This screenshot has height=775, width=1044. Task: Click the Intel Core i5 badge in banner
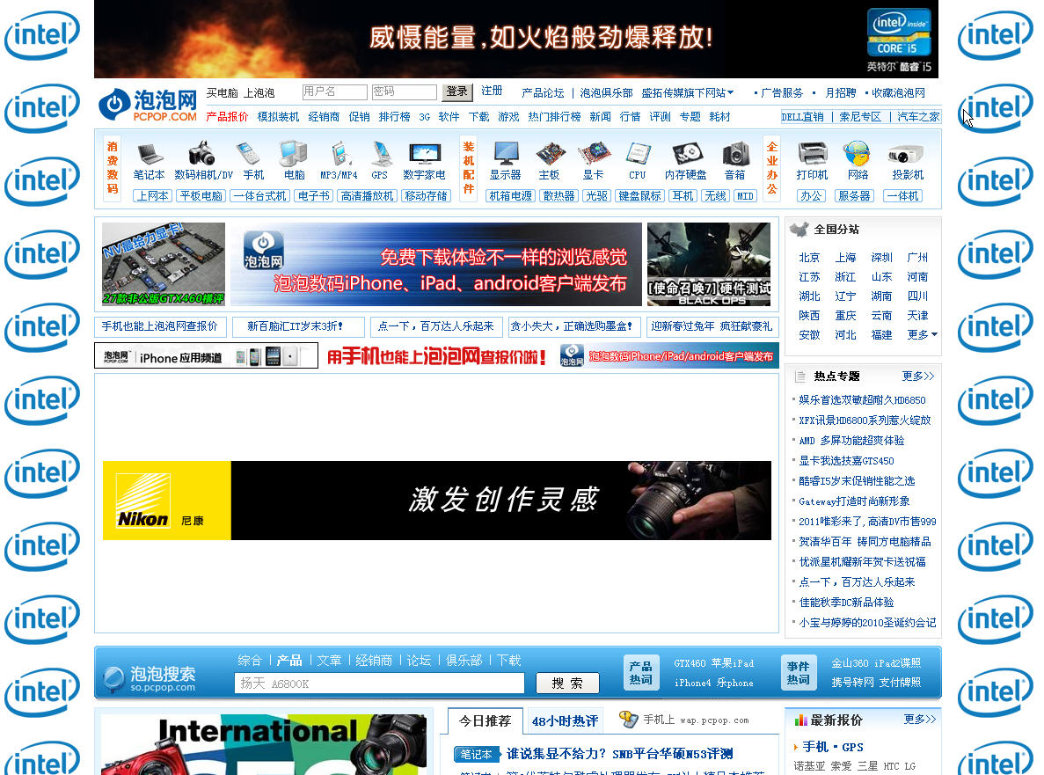(899, 33)
